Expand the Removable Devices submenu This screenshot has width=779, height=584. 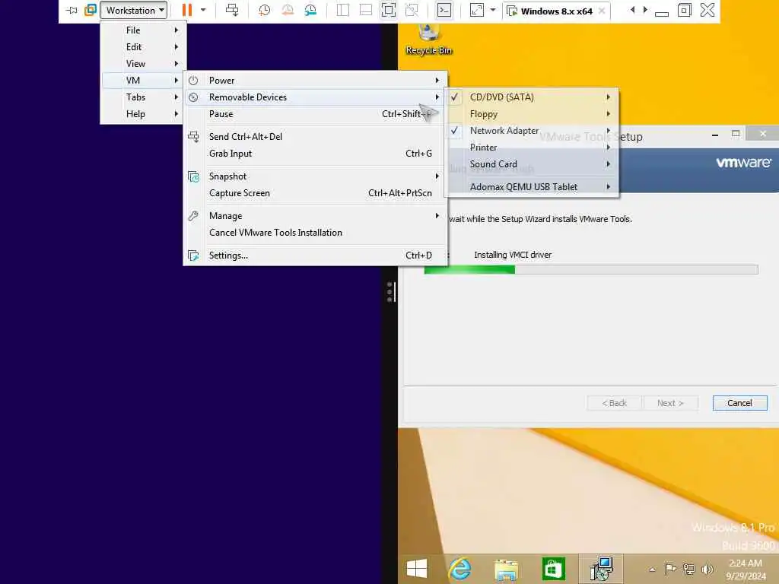(315, 97)
